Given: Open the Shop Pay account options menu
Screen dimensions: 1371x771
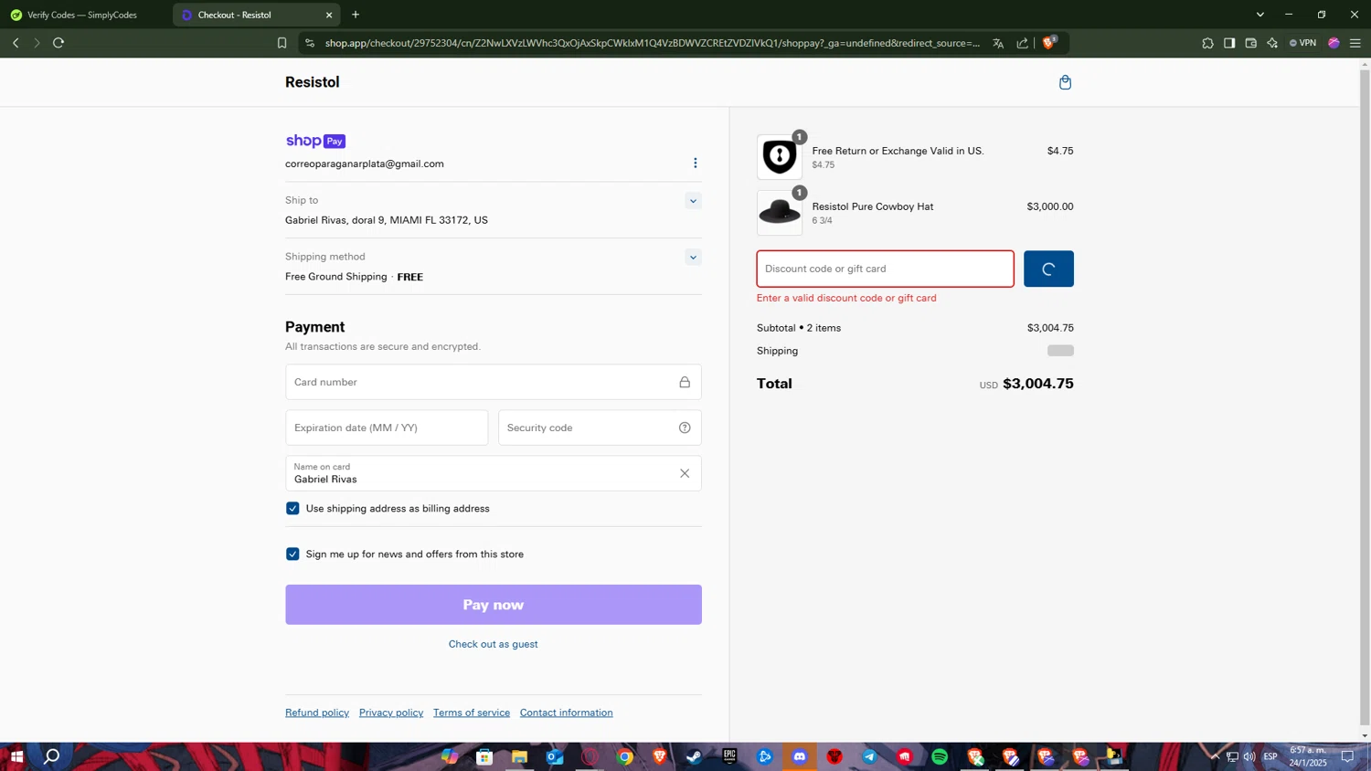Looking at the screenshot, I should 695,164.
